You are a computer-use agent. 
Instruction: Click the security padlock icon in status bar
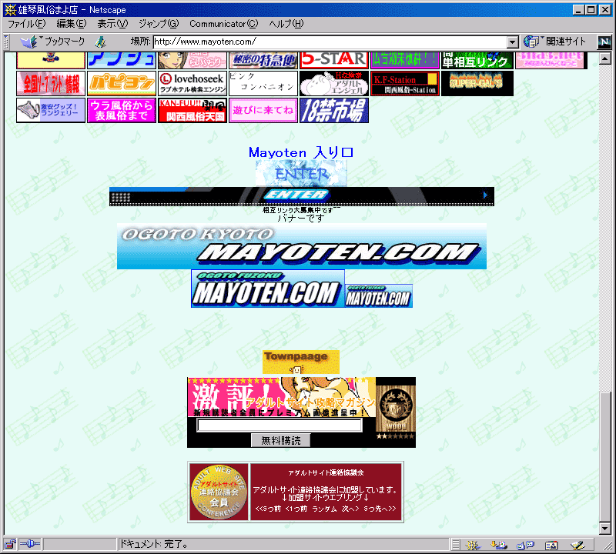pos(10,544)
